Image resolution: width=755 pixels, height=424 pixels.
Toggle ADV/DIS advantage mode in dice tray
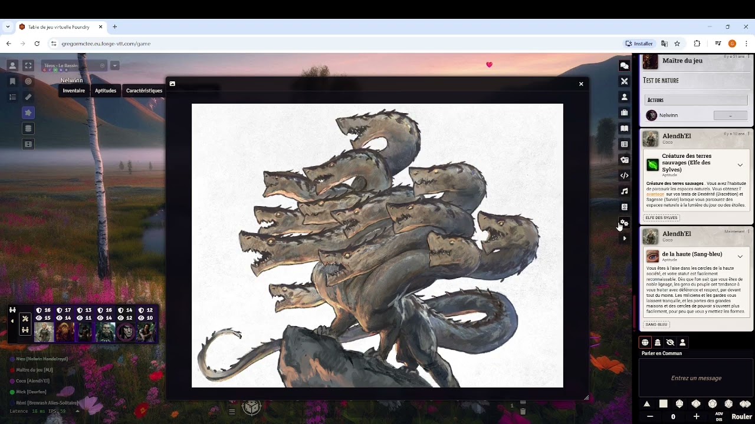tap(719, 417)
